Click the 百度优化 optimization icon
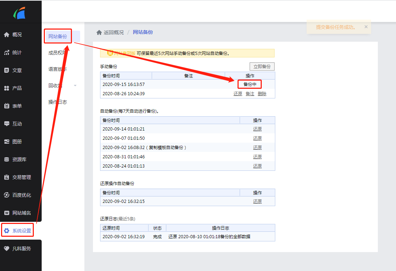 [6, 195]
